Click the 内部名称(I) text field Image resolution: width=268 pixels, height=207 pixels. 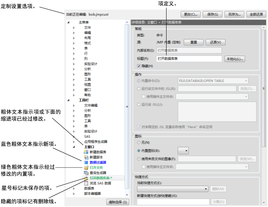pos(189,51)
